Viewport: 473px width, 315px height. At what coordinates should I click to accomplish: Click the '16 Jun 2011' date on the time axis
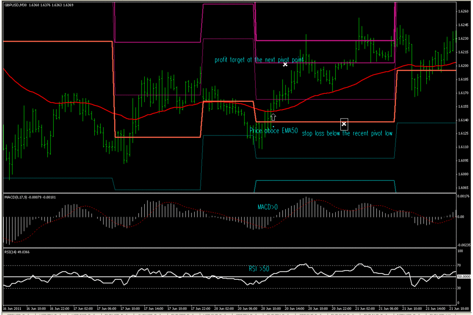(12, 309)
